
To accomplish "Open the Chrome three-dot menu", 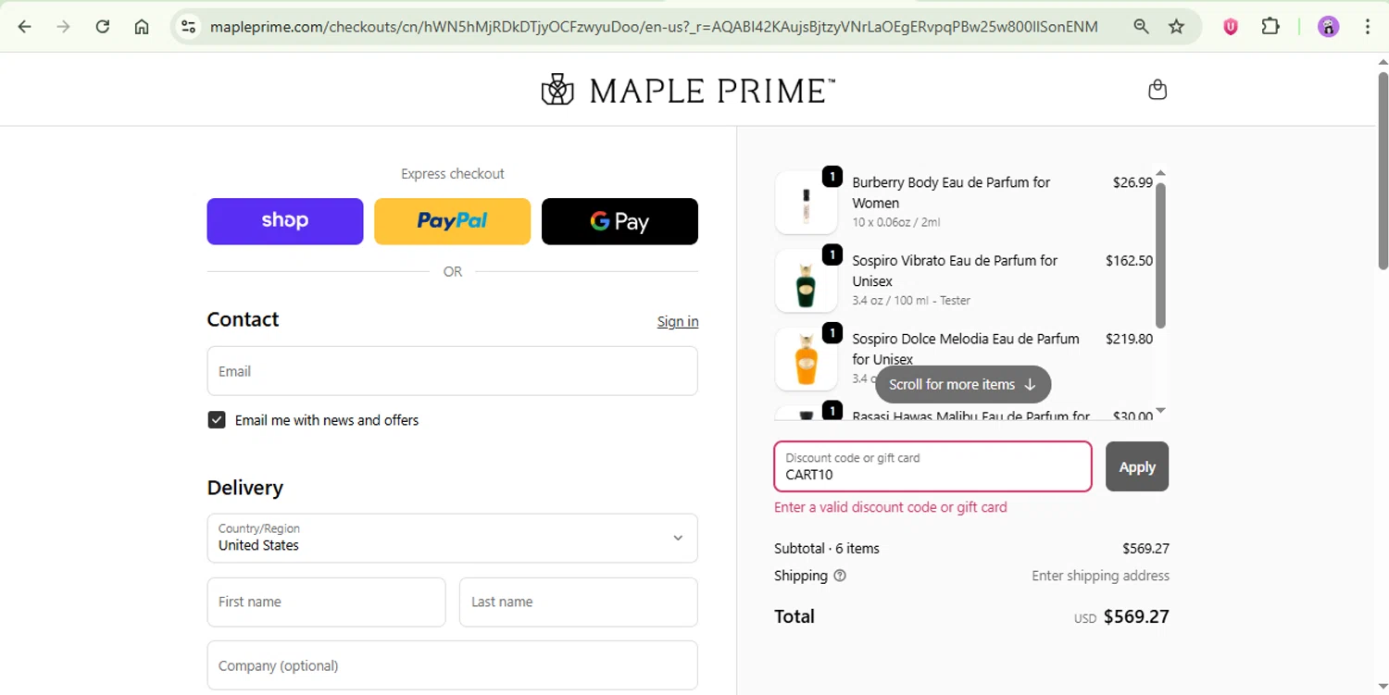I will pos(1368,27).
